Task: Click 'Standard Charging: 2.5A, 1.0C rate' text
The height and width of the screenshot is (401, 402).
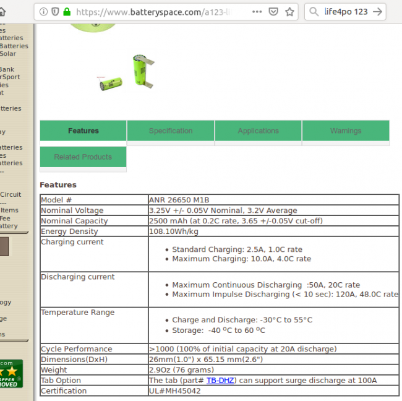Action: click(x=237, y=249)
